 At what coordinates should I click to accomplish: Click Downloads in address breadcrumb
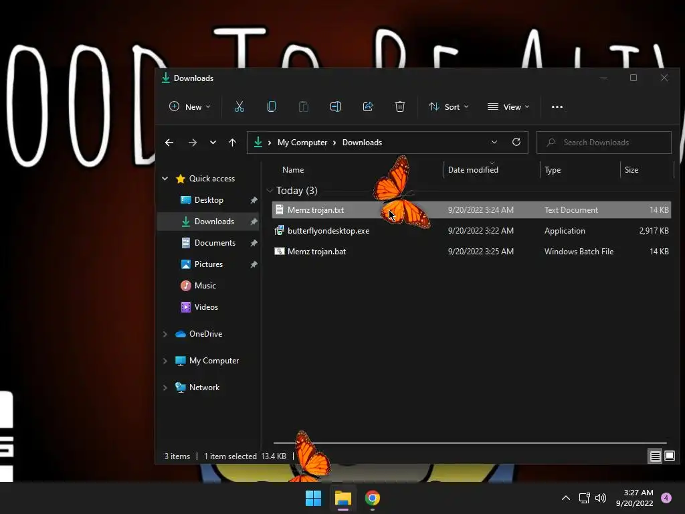pyautogui.click(x=362, y=143)
